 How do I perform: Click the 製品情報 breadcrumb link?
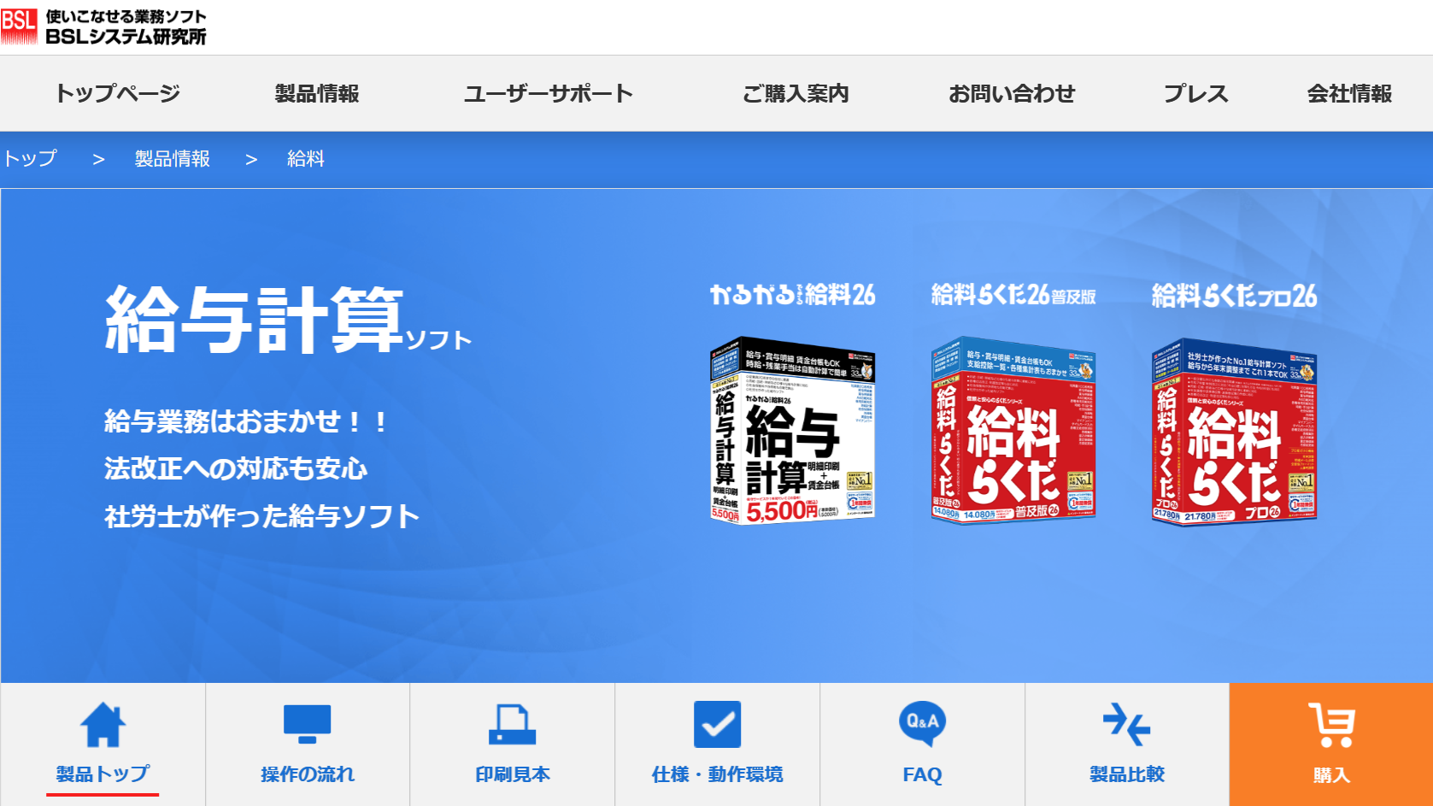pos(172,159)
